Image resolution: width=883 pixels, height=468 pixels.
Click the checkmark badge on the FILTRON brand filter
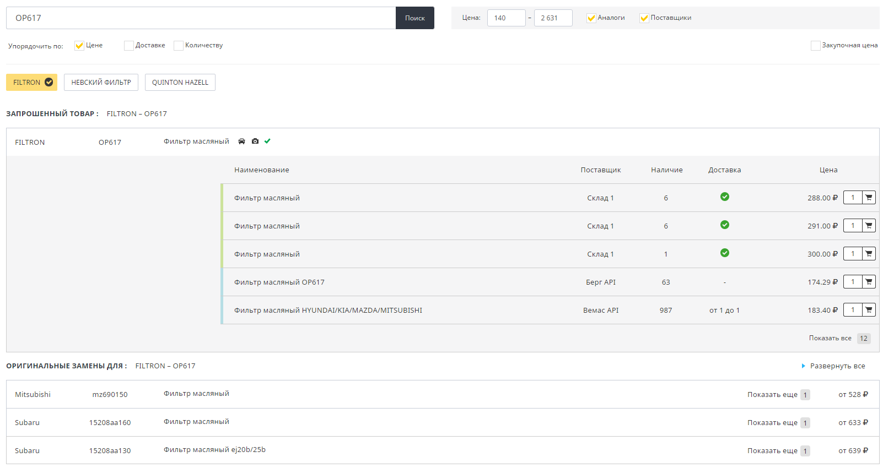coord(49,82)
